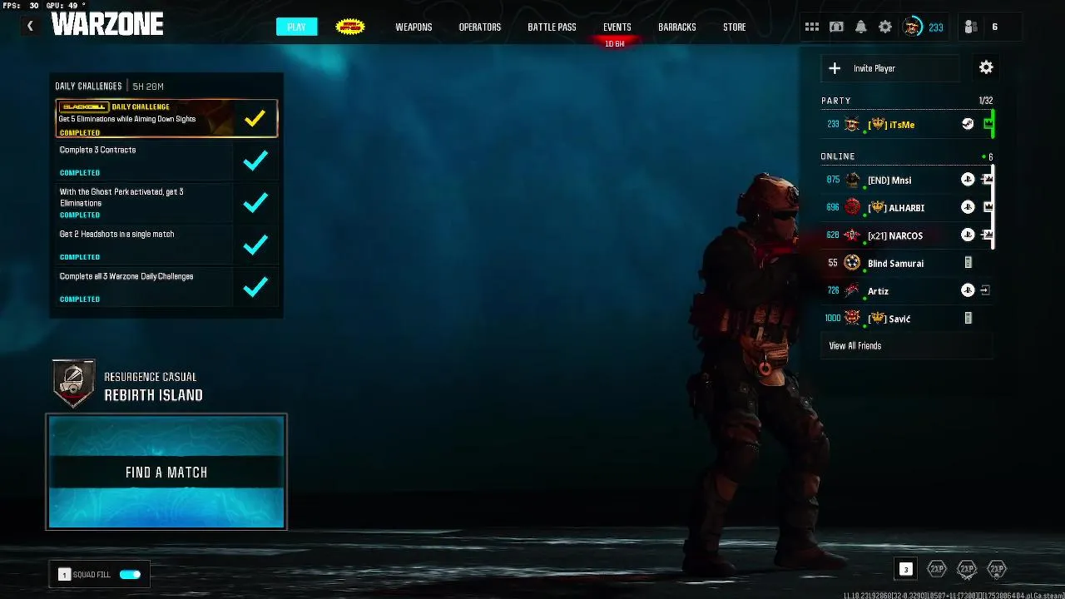1065x599 pixels.
Task: Click checkmark for Ghost Perk eliminations challenge
Action: (255, 202)
